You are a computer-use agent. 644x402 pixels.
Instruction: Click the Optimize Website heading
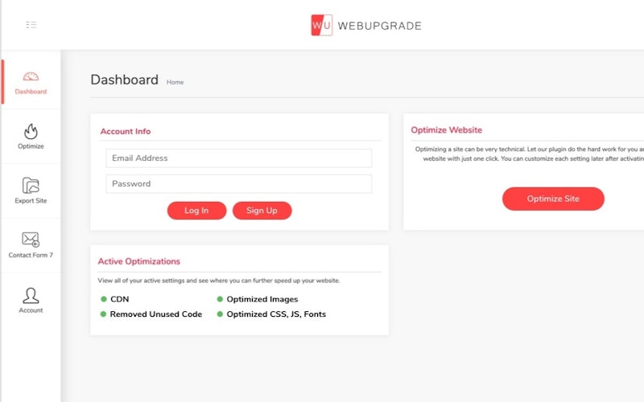click(447, 130)
